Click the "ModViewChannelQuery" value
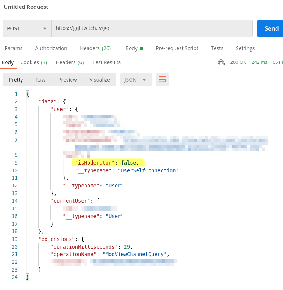Image resolution: width=283 pixels, height=290 pixels. (x=134, y=255)
